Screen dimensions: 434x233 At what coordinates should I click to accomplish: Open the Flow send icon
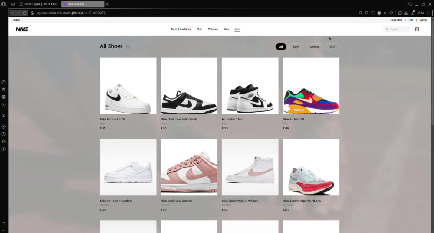coord(385,13)
